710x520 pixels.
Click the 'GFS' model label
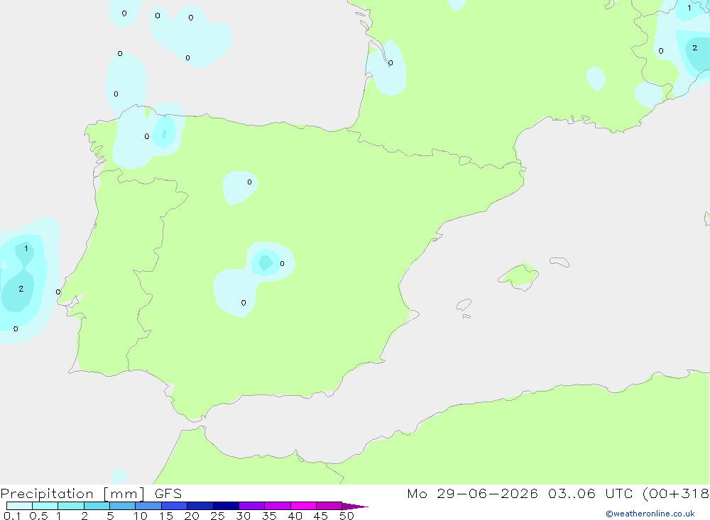point(168,494)
